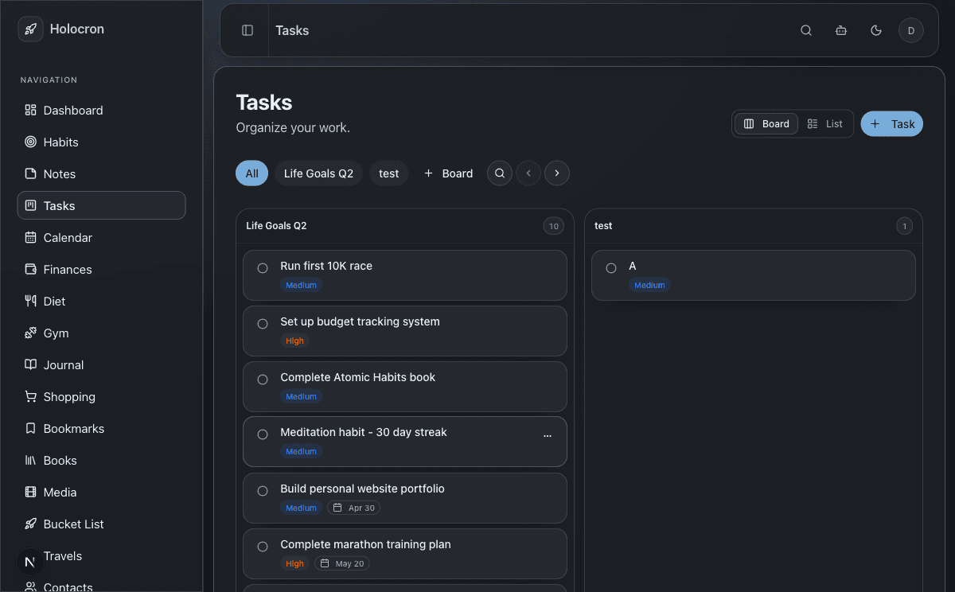Go to previous boards chevron

pos(528,173)
